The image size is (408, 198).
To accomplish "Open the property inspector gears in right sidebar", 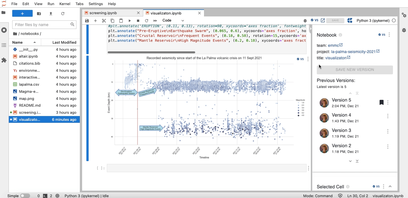I will pos(404,15).
